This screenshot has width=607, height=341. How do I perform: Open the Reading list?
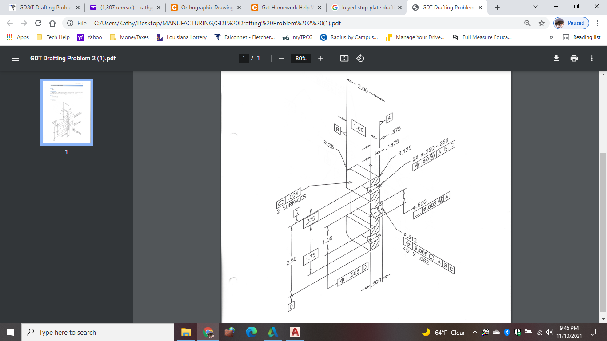pos(581,37)
